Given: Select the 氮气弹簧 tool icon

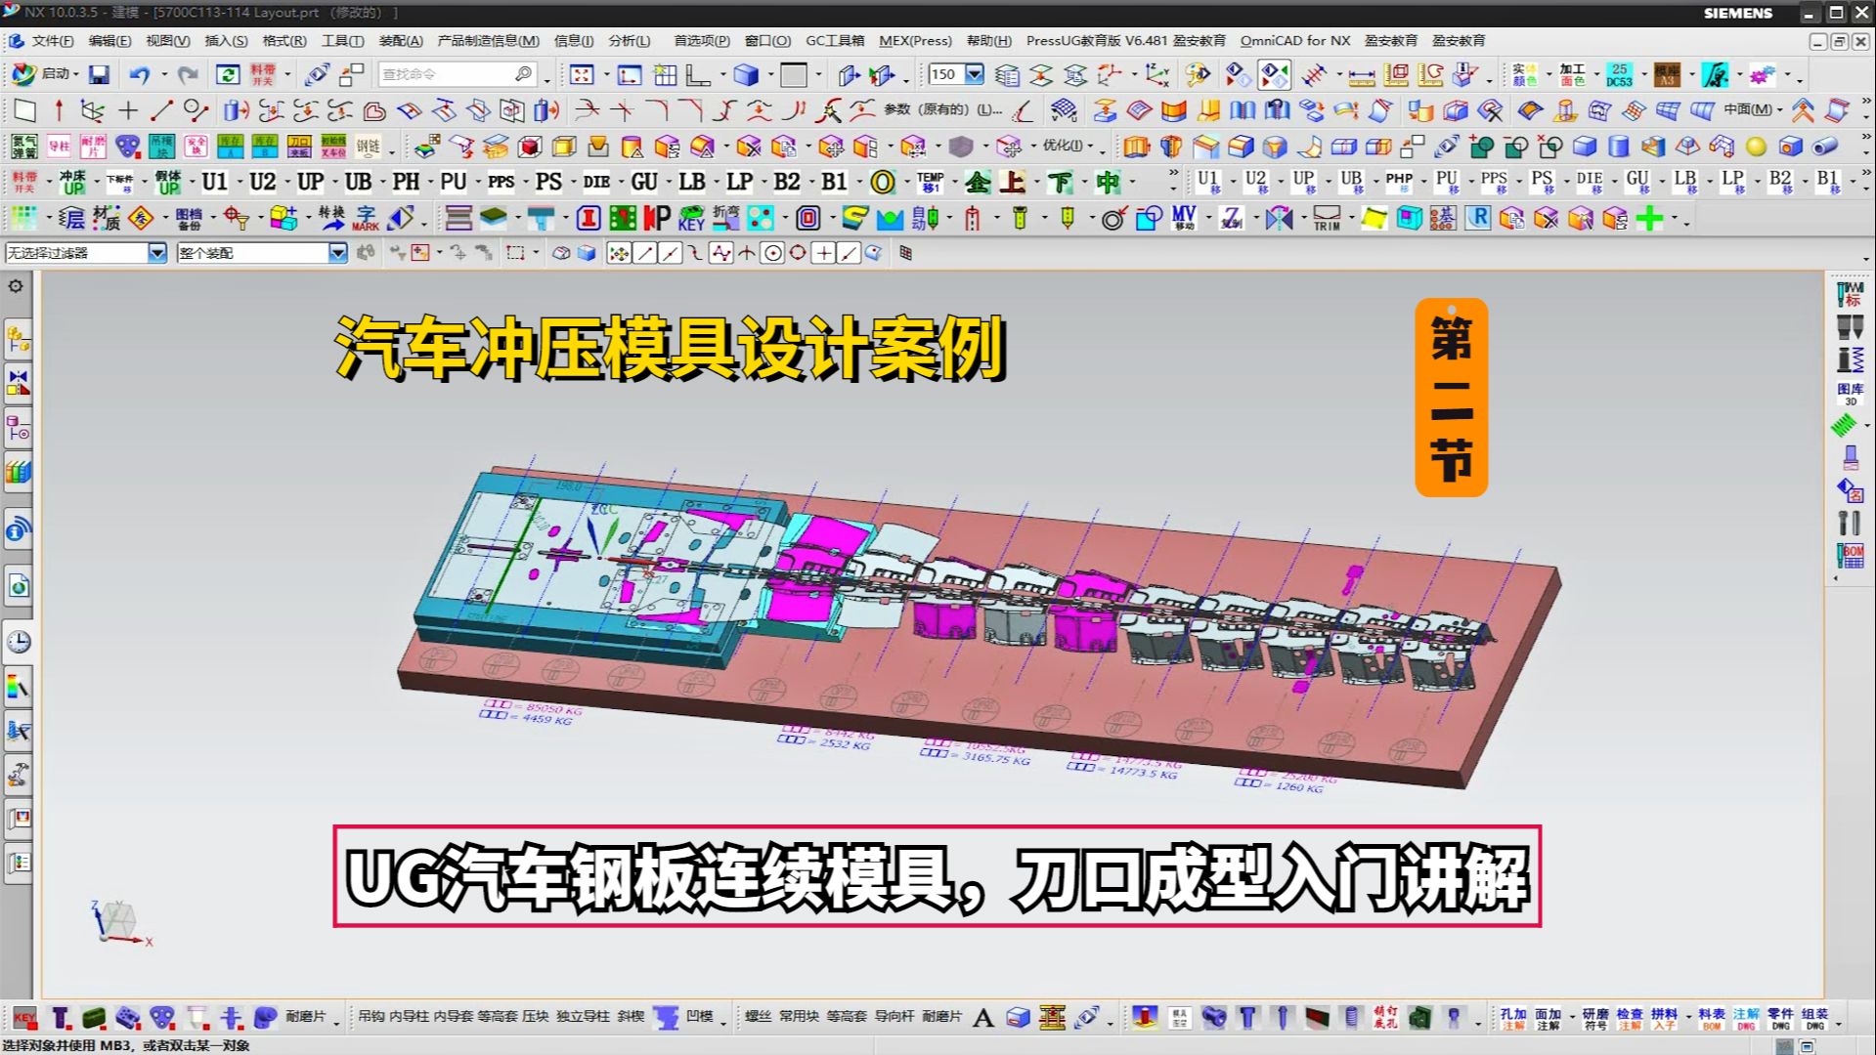Looking at the screenshot, I should pos(24,147).
